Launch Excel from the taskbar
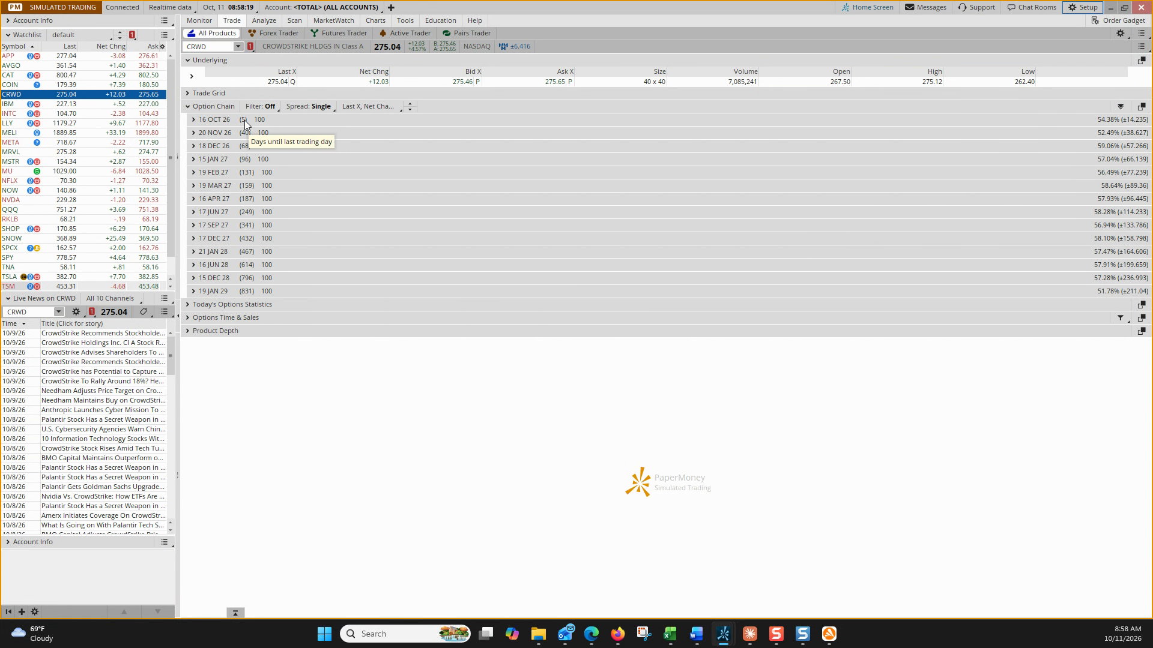 click(670, 634)
